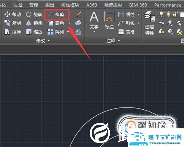This screenshot has width=184, height=147.
Task: Select the Erase tool eraser icon
Action: click(78, 14)
